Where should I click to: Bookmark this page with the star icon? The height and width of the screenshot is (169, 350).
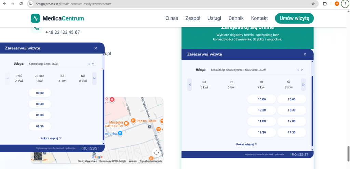313,4
